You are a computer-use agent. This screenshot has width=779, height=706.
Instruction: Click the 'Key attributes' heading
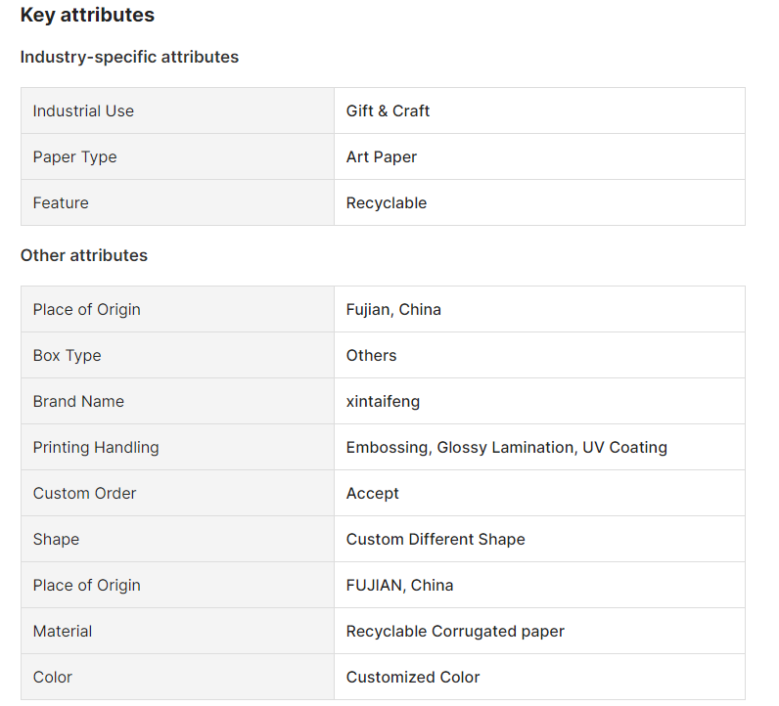click(x=87, y=16)
